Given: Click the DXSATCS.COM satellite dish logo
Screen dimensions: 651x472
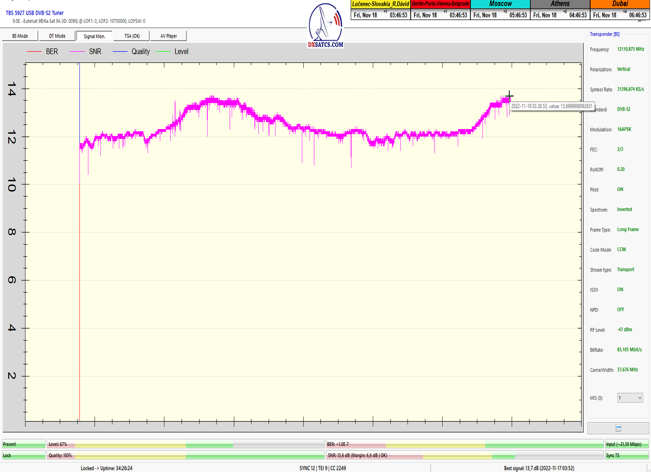Looking at the screenshot, I should (x=325, y=25).
